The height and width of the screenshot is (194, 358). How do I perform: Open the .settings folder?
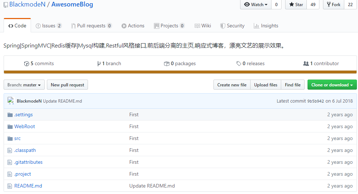tap(23, 115)
